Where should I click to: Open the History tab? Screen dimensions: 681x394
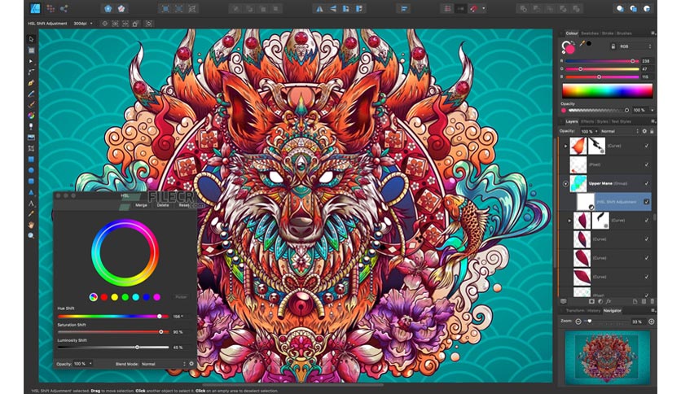pos(594,310)
